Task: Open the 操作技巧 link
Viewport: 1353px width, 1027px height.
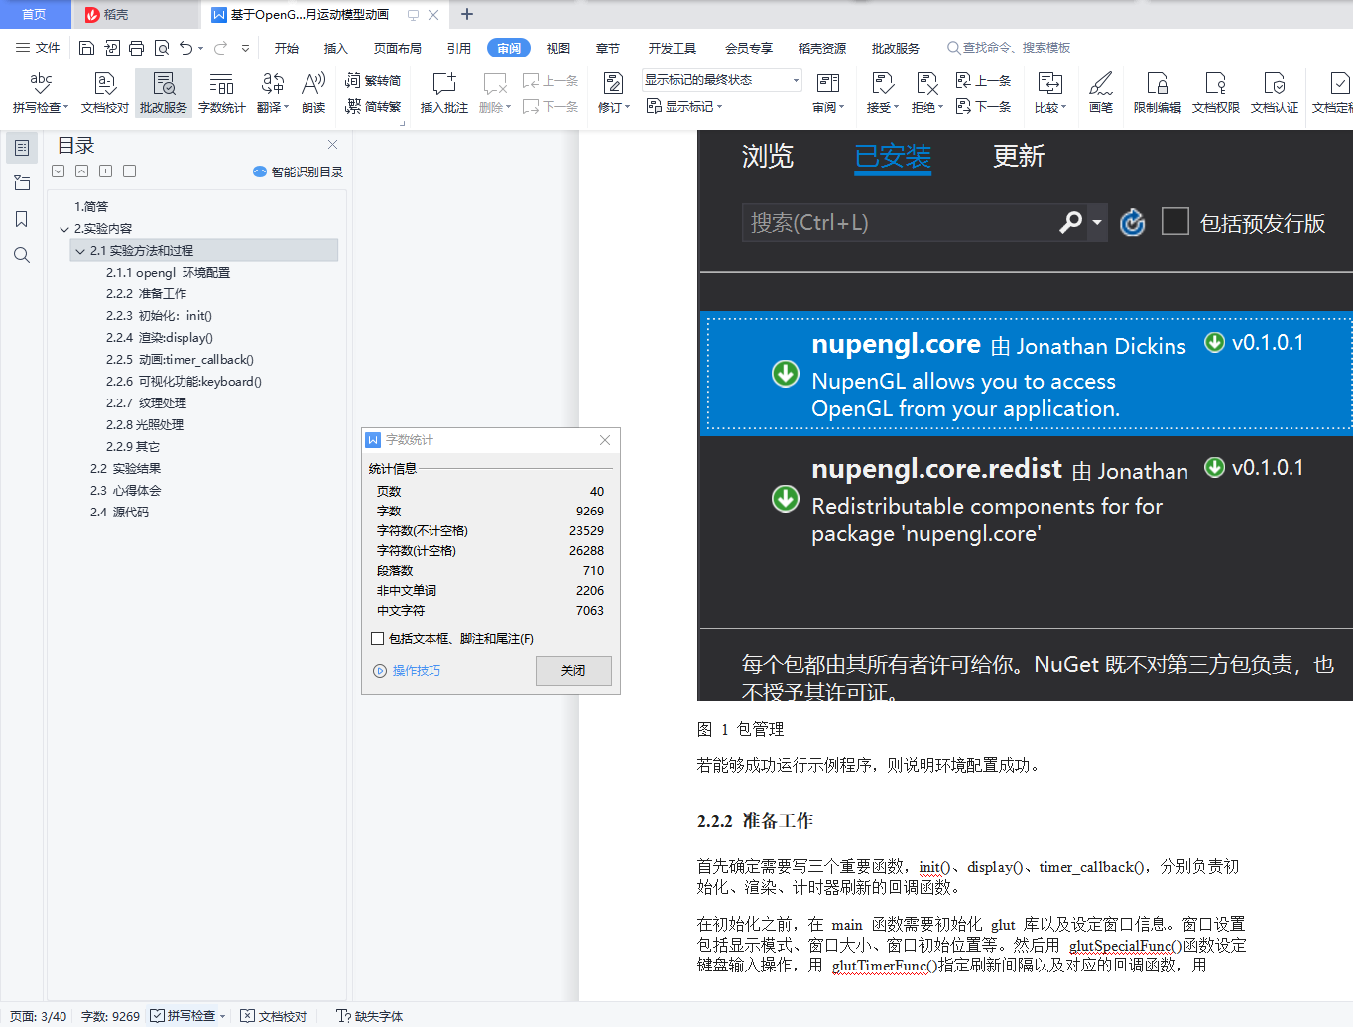Action: (x=407, y=671)
